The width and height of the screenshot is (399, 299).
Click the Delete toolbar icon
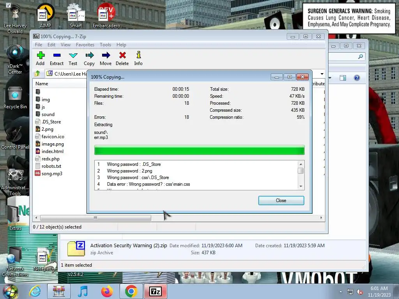[122, 58]
